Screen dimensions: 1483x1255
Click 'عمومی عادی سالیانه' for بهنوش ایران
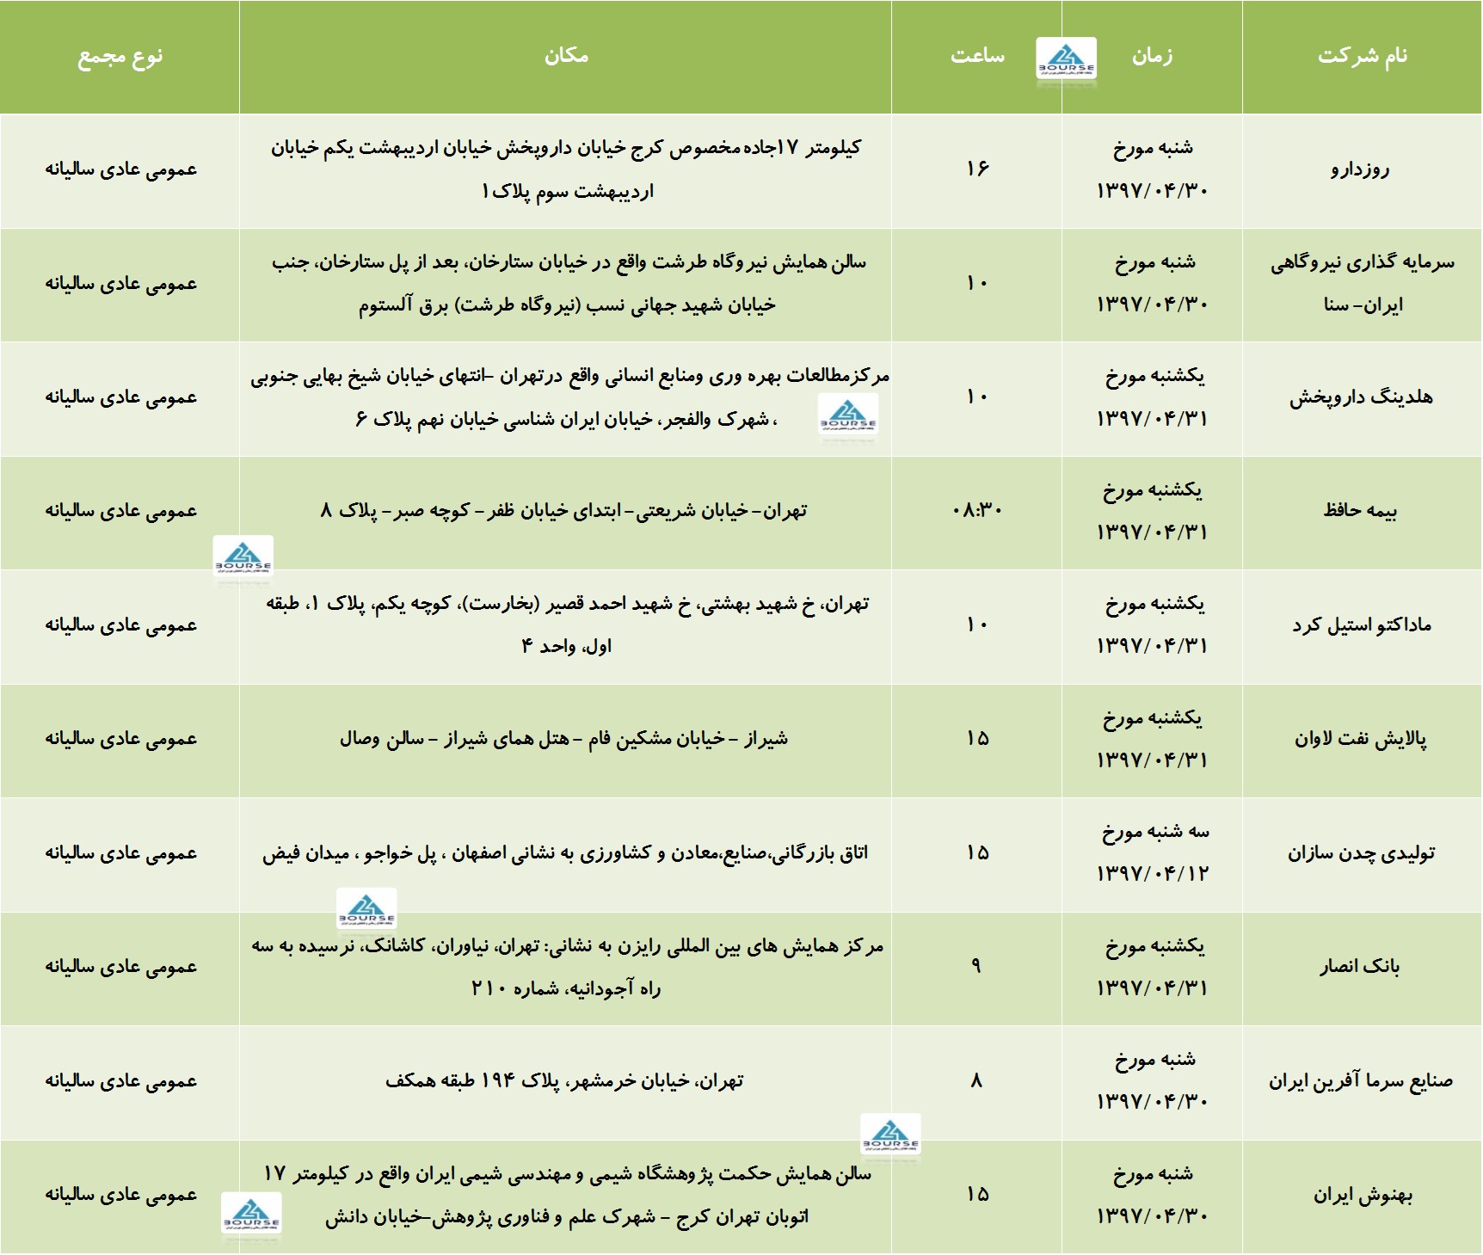pyautogui.click(x=121, y=1196)
